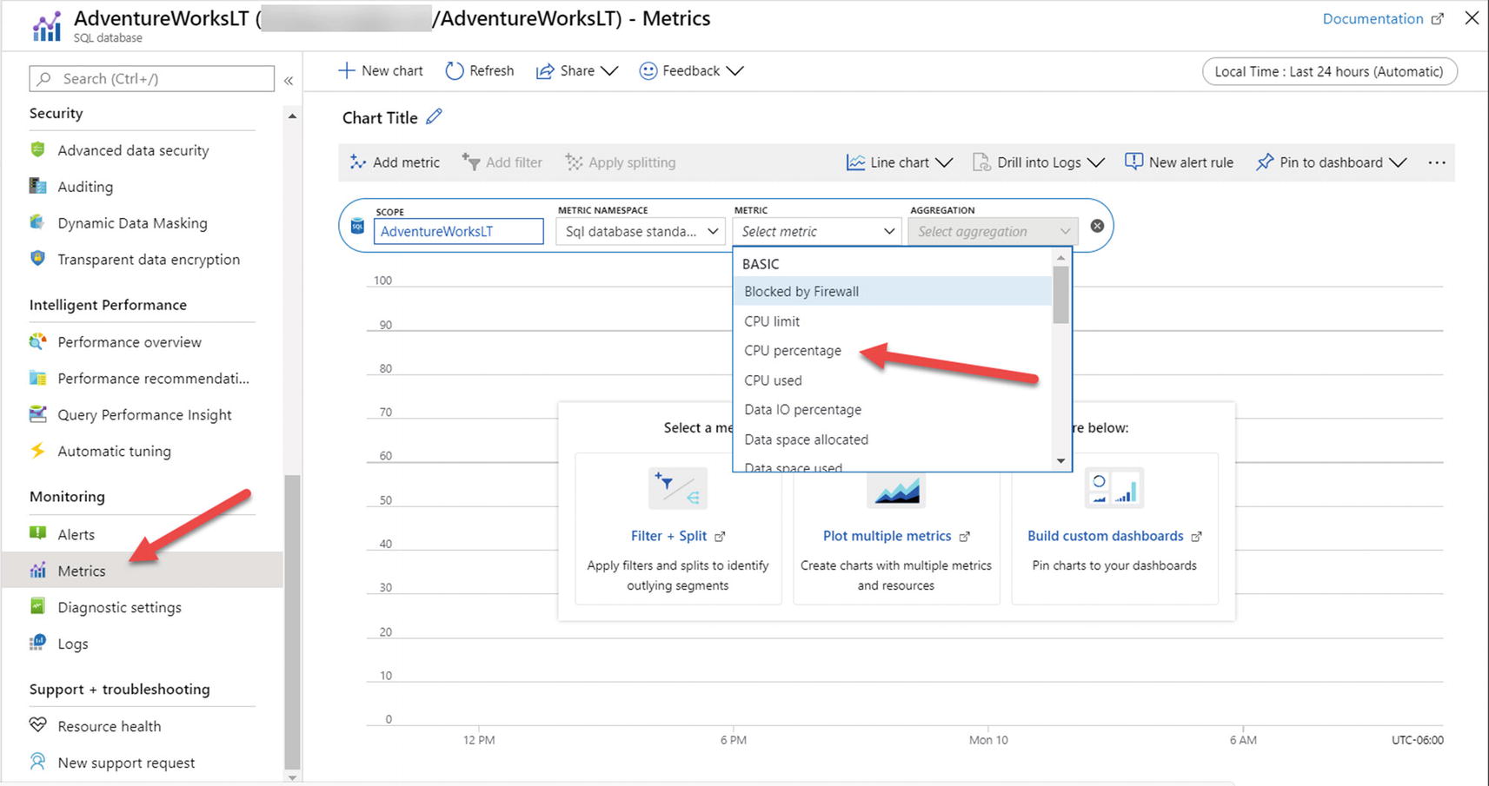
Task: Edit chart title with pencil icon
Action: [435, 116]
